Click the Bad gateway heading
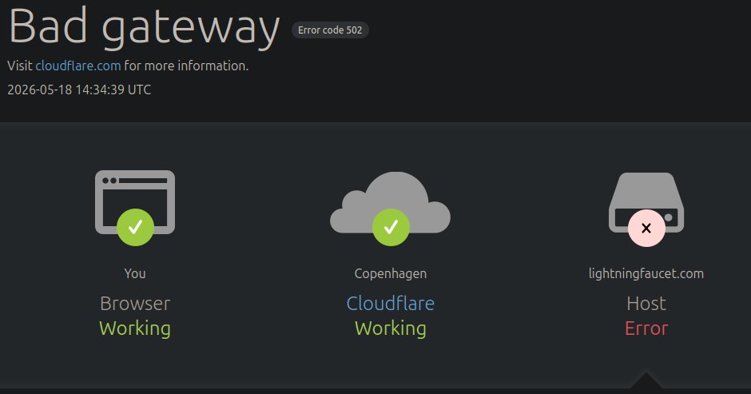 coord(144,27)
